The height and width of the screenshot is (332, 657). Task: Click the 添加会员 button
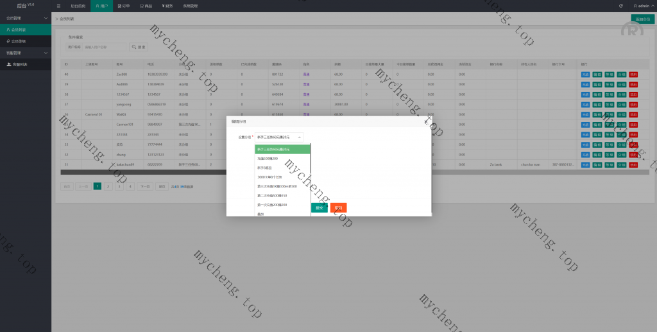[642, 19]
